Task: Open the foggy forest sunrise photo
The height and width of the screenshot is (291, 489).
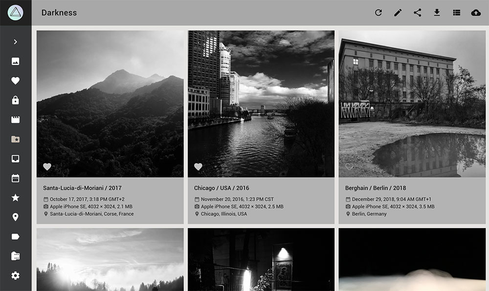Action: coord(110,260)
